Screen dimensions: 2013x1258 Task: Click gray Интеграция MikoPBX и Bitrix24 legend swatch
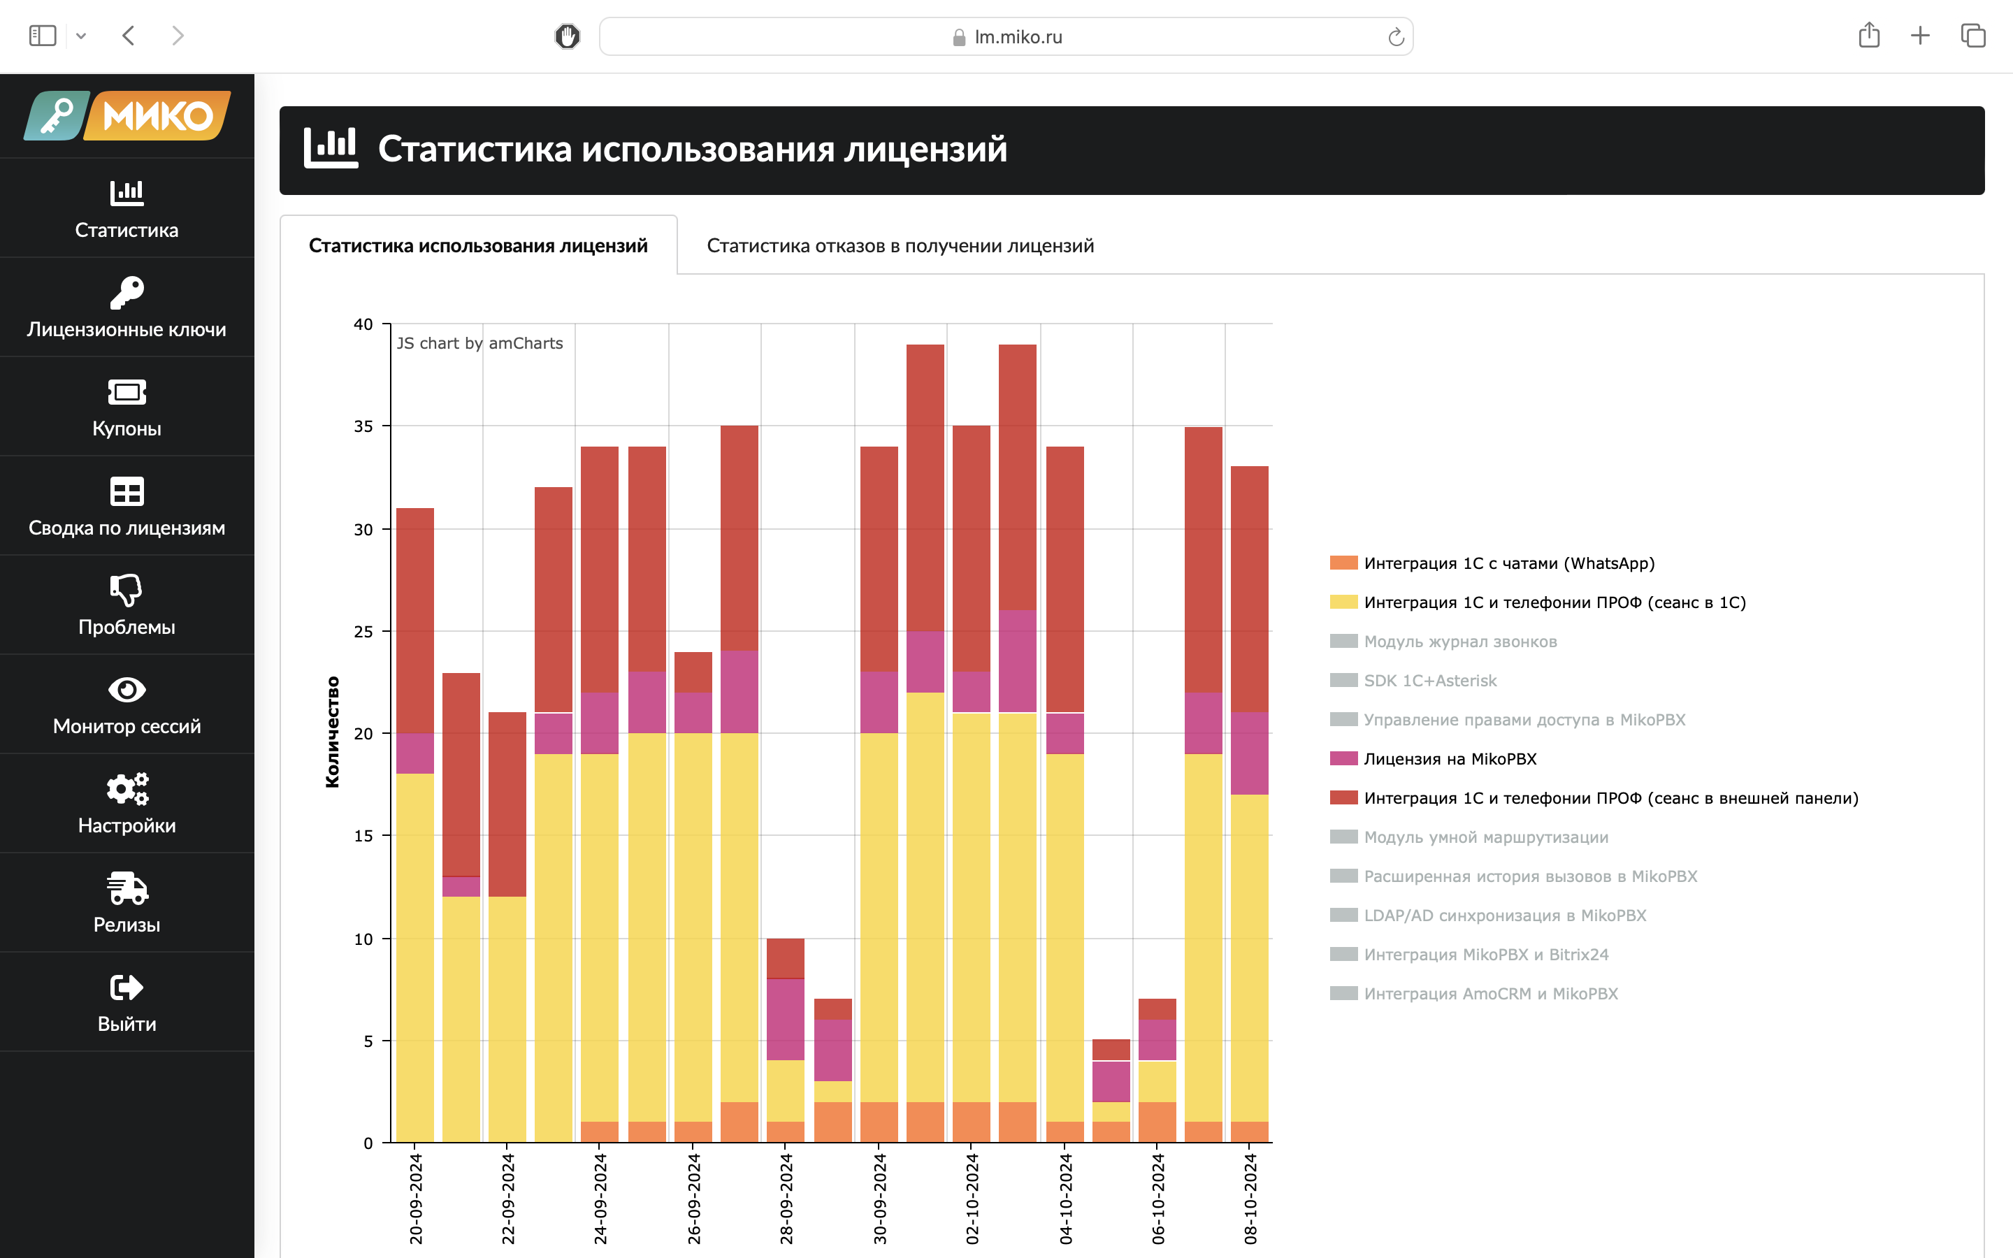click(x=1343, y=953)
